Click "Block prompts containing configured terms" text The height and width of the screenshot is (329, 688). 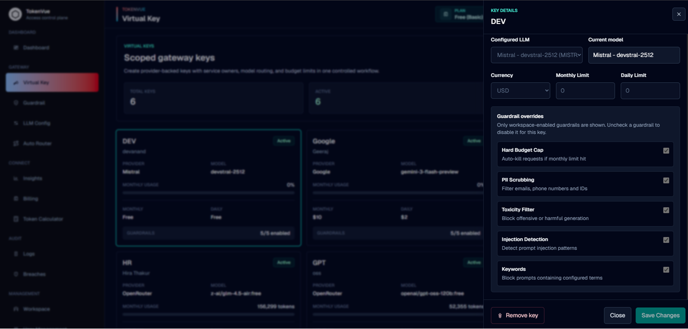click(x=552, y=278)
